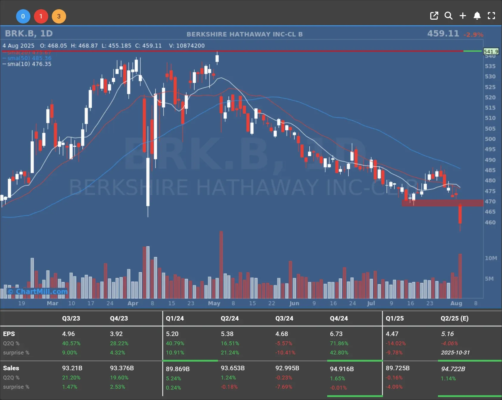
Task: Select the Q3/24 column header
Action: (x=284, y=318)
